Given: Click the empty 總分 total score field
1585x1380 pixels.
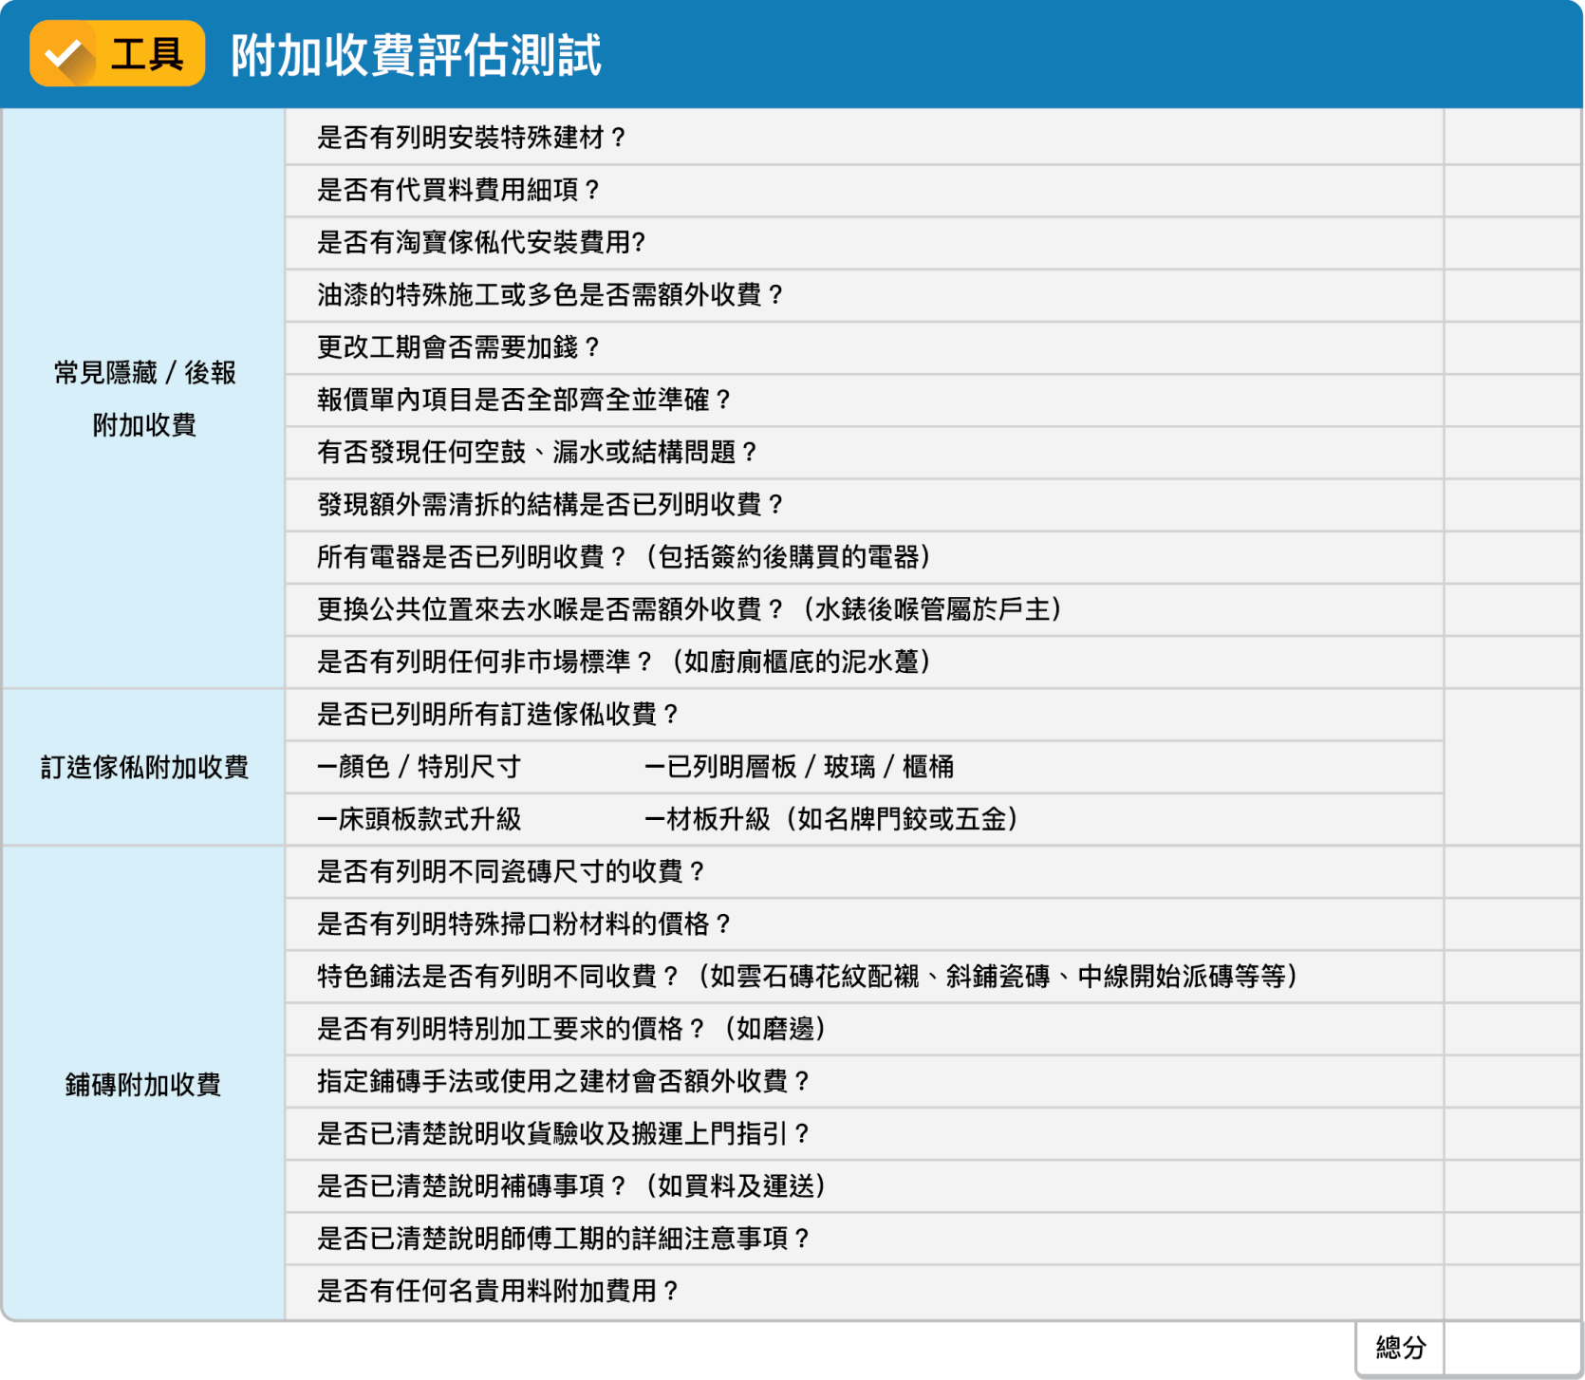Looking at the screenshot, I should tap(1513, 1348).
